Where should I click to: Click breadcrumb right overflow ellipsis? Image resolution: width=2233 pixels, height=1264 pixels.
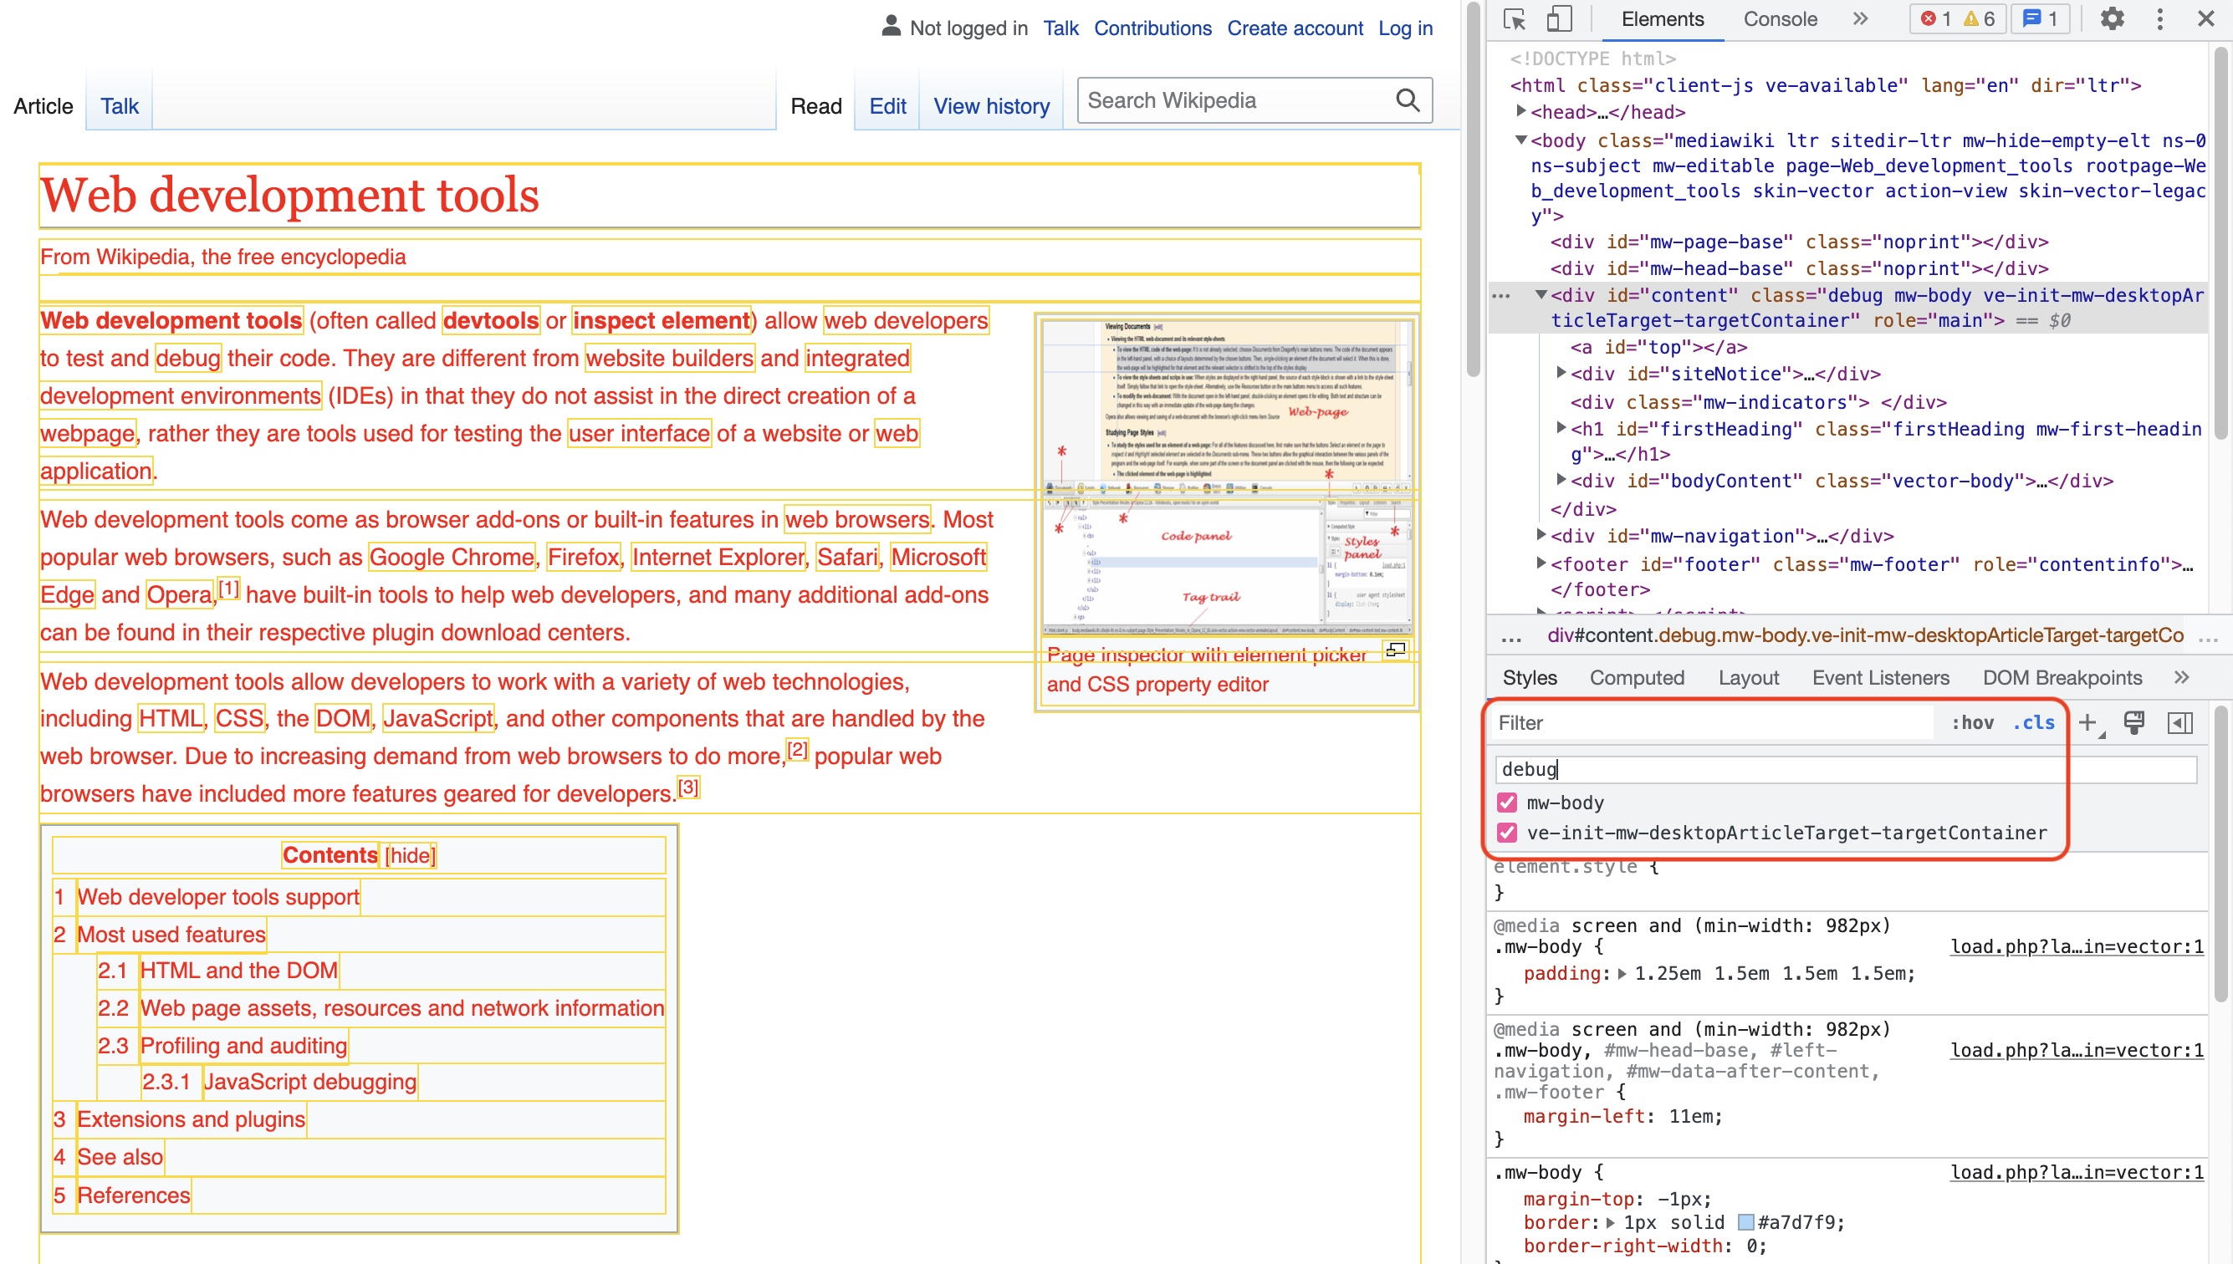(x=2208, y=638)
